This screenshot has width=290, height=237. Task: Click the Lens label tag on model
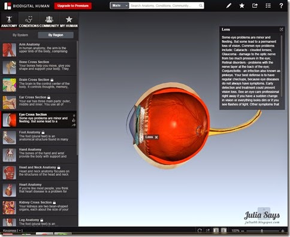(149, 137)
